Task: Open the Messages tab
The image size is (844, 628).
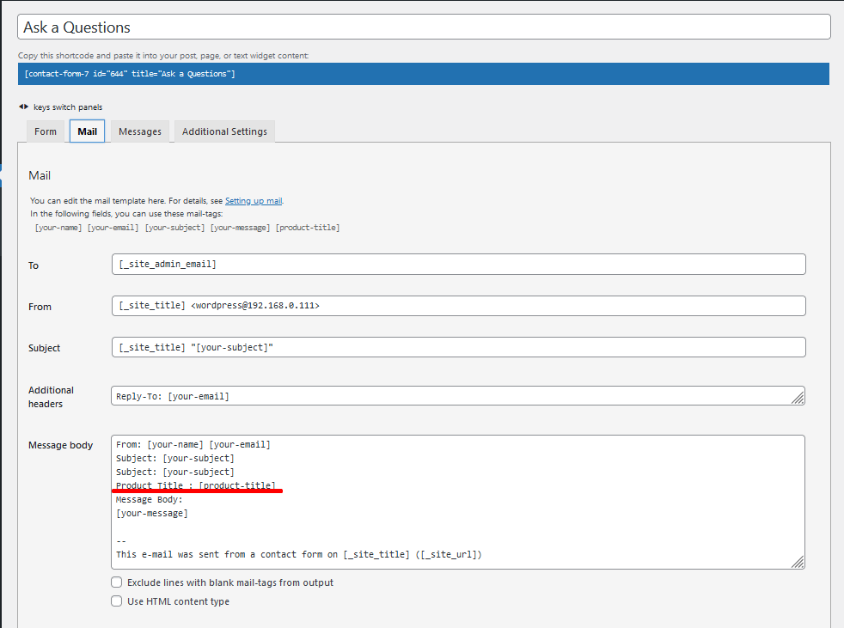Action: [140, 131]
